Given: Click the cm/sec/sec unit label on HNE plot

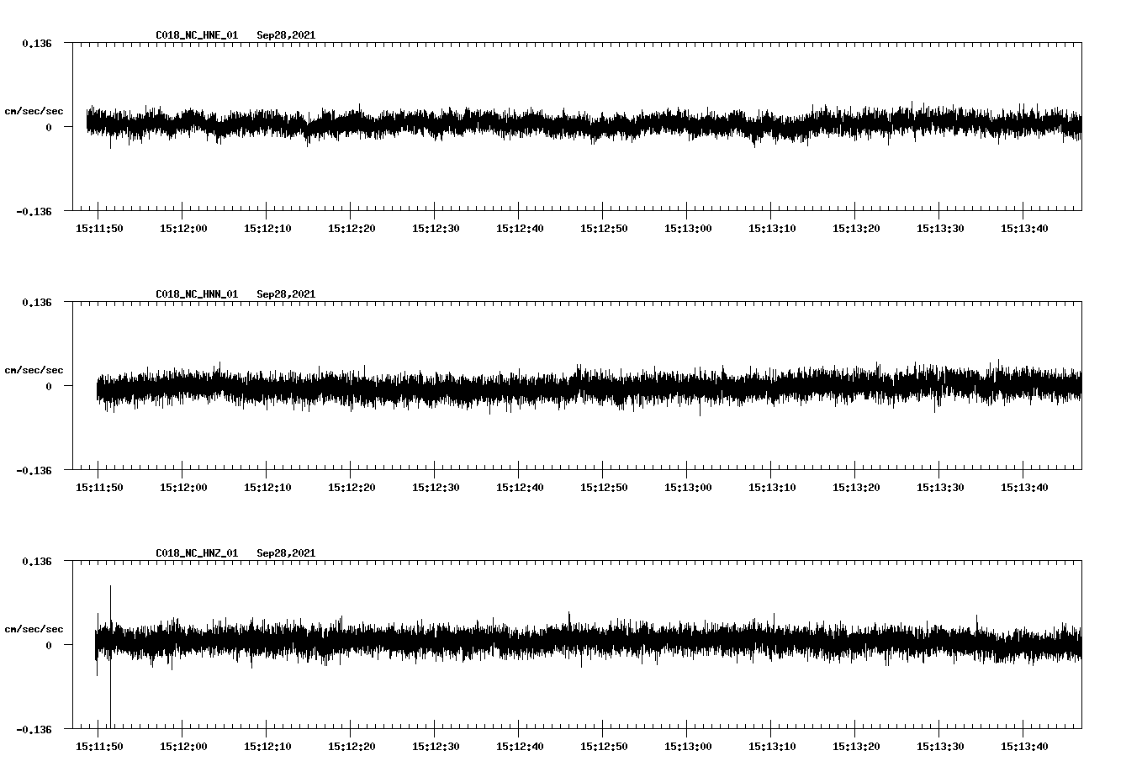Looking at the screenshot, I should click(34, 111).
